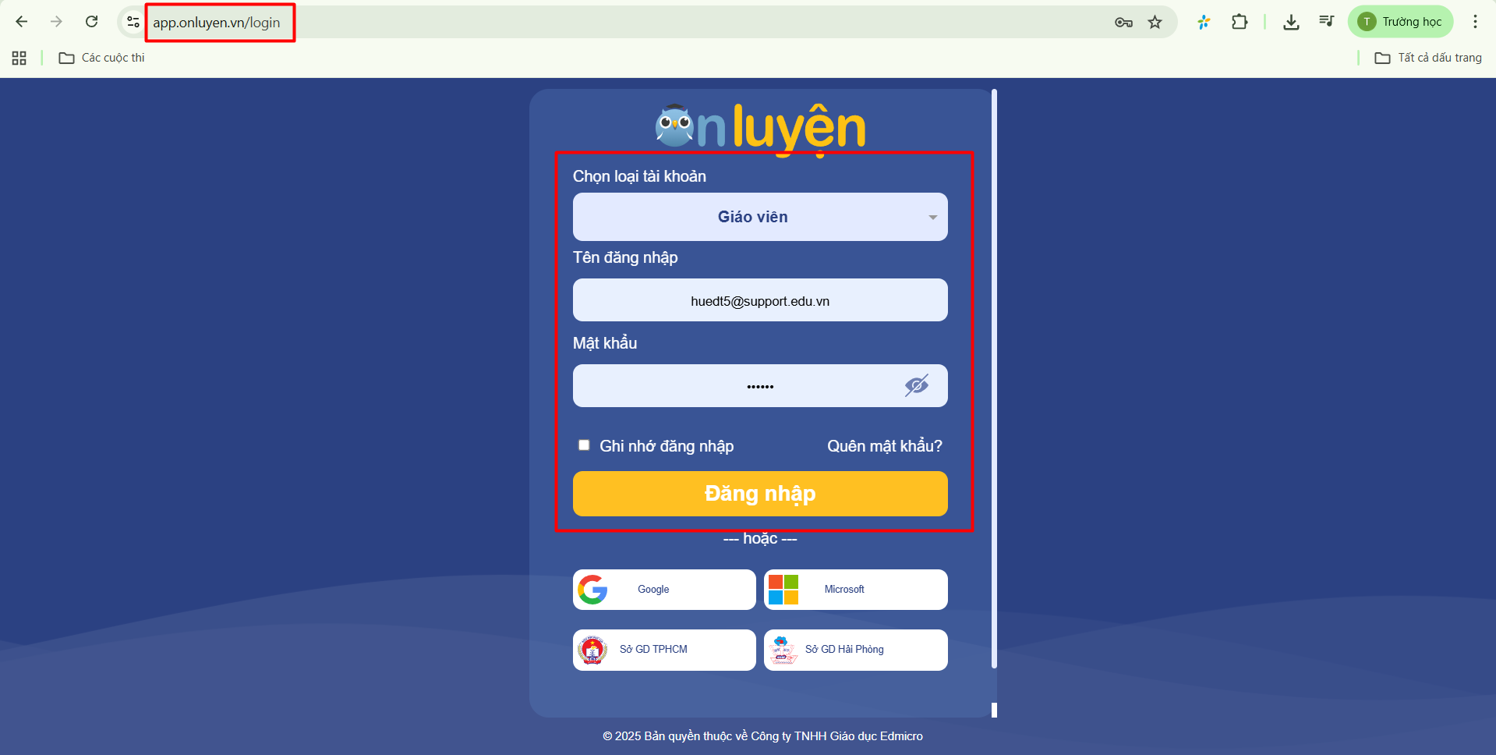Open the apps grid icon in bookmarks bar

point(19,58)
